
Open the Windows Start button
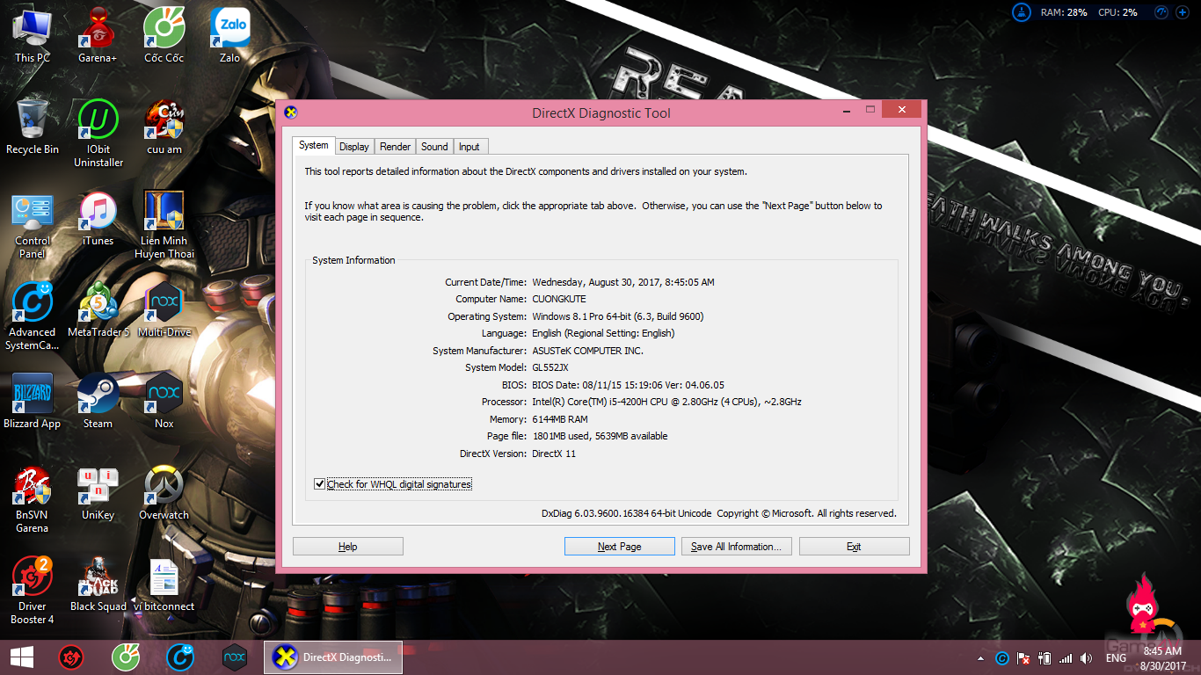[22, 657]
